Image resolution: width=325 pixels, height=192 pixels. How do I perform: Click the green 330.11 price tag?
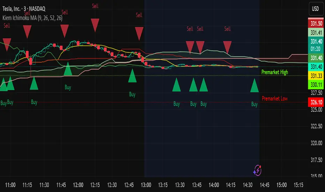click(x=316, y=85)
